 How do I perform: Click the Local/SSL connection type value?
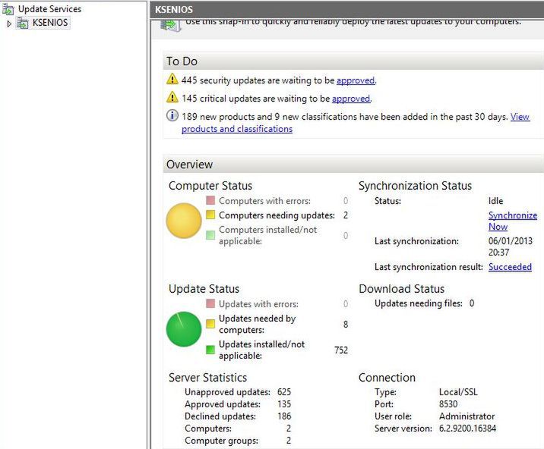(458, 392)
